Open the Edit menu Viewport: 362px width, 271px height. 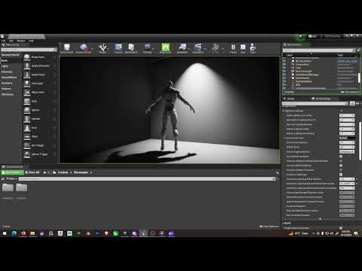(x=11, y=41)
